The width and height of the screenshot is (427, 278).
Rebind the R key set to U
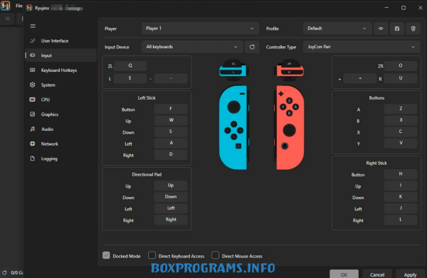(x=400, y=78)
